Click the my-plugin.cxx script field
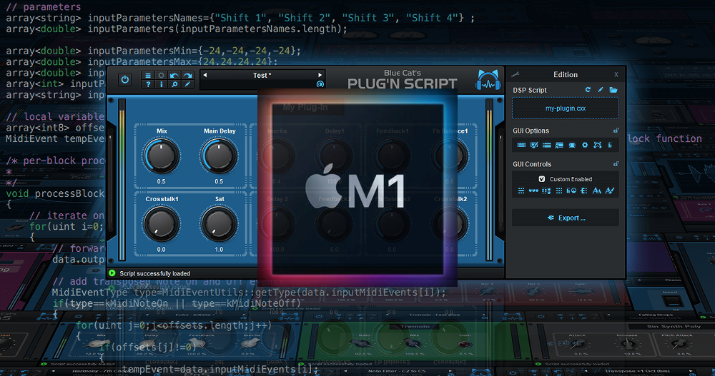715x376 pixels. [566, 108]
